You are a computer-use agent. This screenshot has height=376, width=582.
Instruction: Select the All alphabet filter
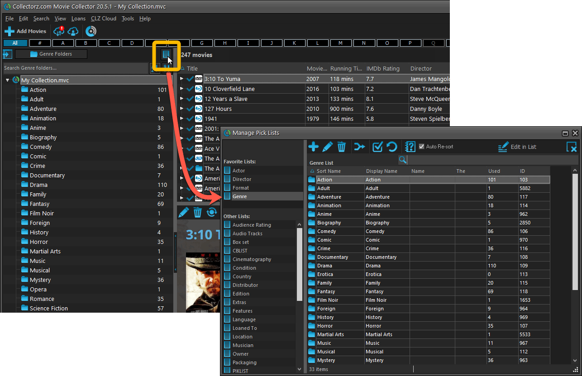(15, 43)
